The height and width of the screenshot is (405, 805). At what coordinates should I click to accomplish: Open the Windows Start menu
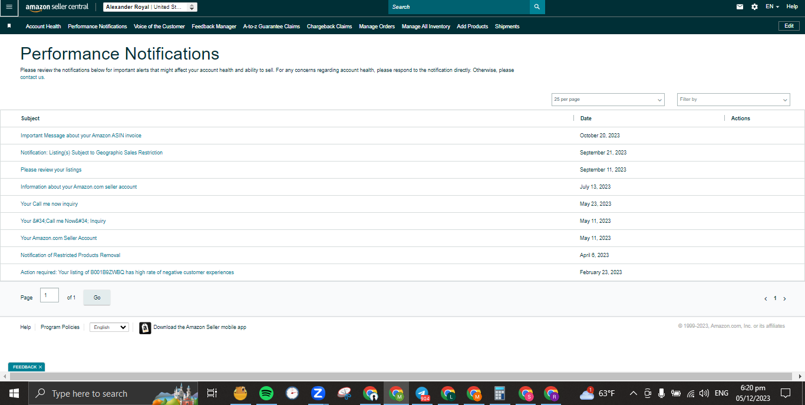point(14,393)
